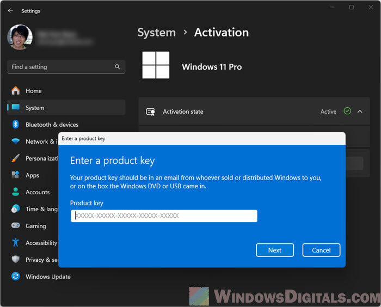Click the Accessibility figure icon
Viewport: 381px width, 307px height.
[x=16, y=242]
